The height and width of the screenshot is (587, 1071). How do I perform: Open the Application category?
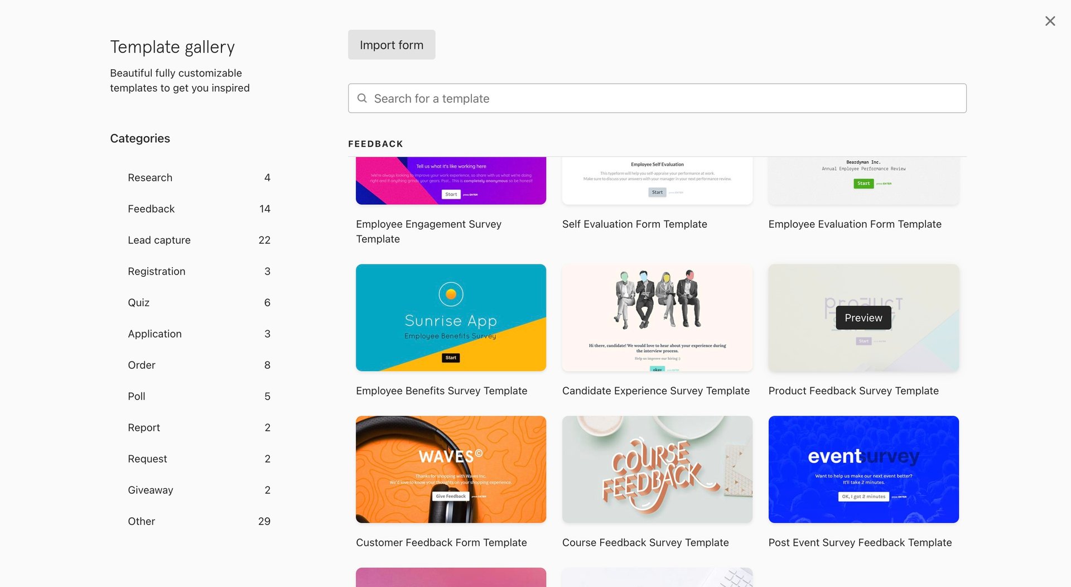point(199,334)
